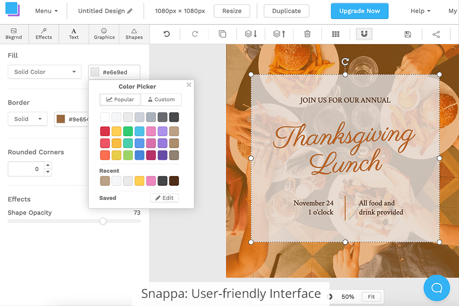Pick the dark brown recent swatch
459x306 pixels.
click(174, 181)
